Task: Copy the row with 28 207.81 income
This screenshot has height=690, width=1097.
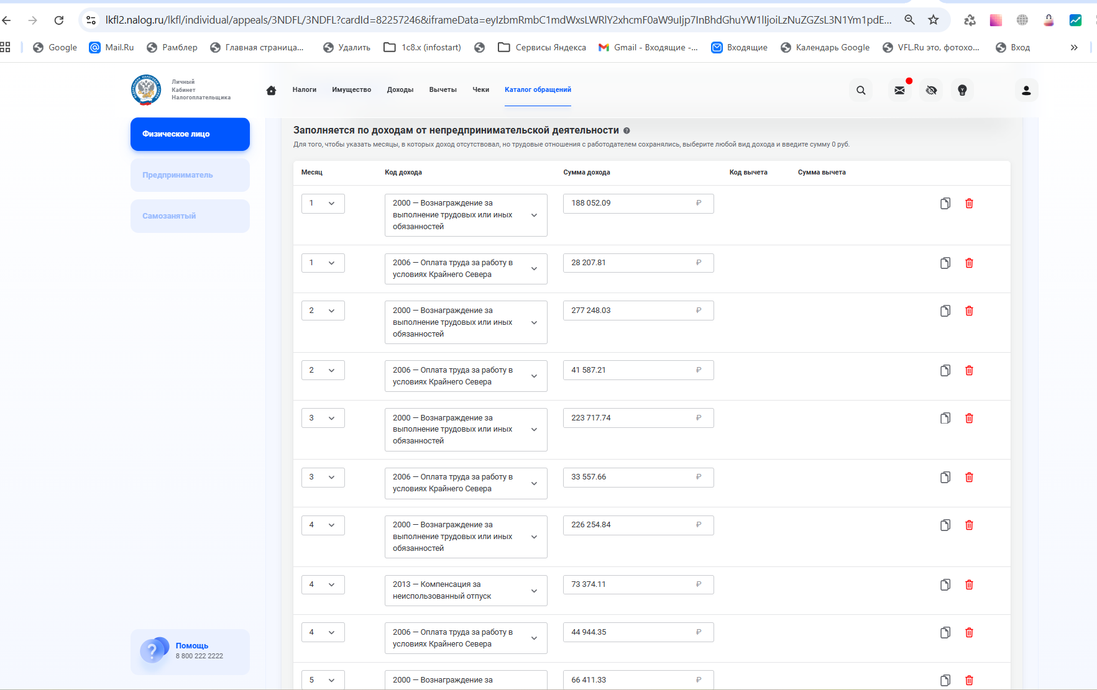Action: tap(945, 263)
